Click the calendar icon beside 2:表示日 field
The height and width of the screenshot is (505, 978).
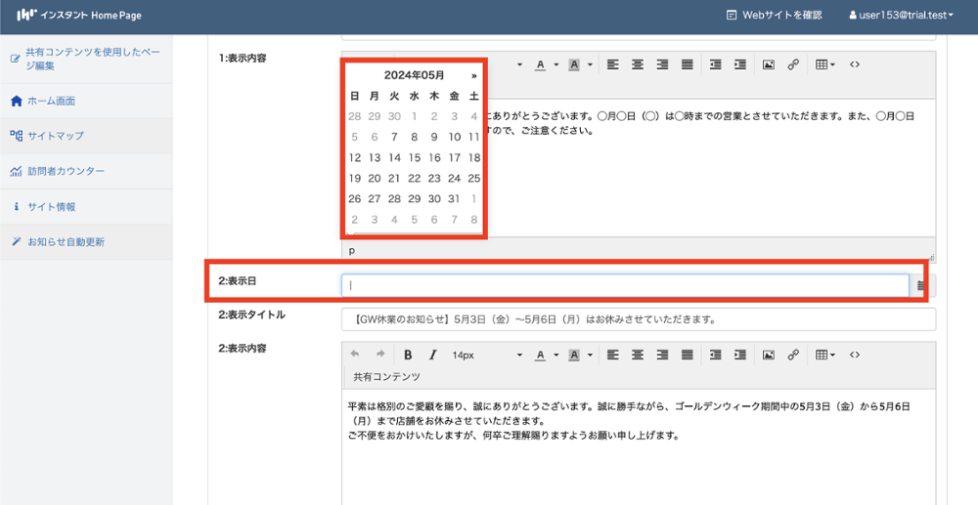[921, 285]
